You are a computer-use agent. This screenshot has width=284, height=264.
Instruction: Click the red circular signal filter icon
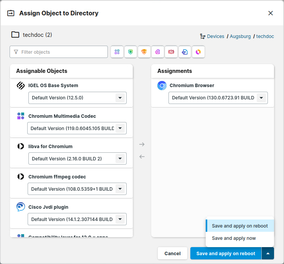[171, 52]
